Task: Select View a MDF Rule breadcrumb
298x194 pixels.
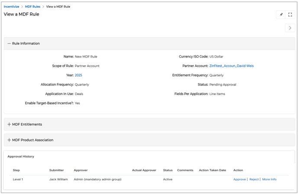Action: tap(58, 7)
